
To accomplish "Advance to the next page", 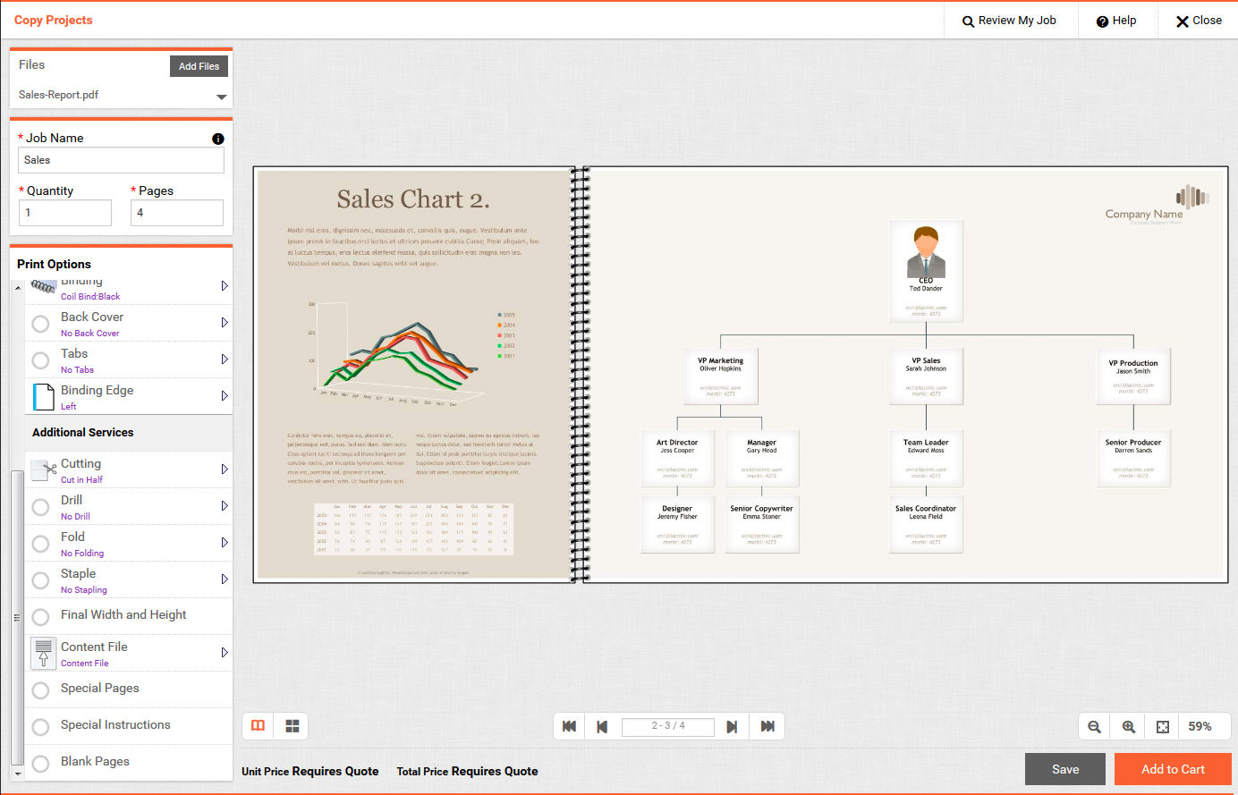I will coord(732,726).
